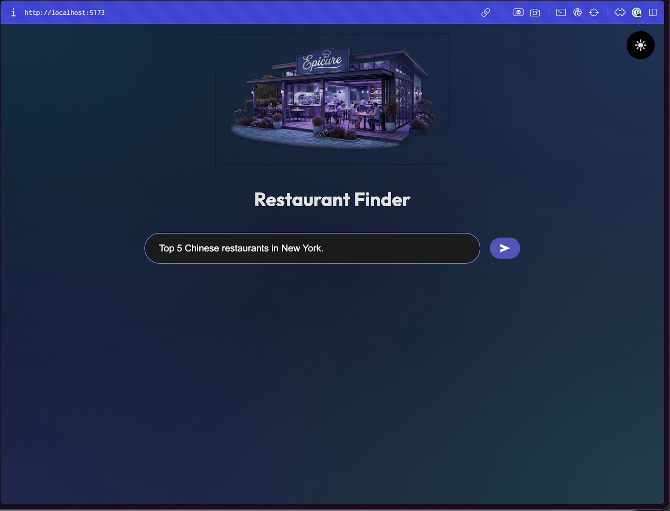This screenshot has width=670, height=511.
Task: Click the copy link chain icon
Action: click(x=485, y=13)
